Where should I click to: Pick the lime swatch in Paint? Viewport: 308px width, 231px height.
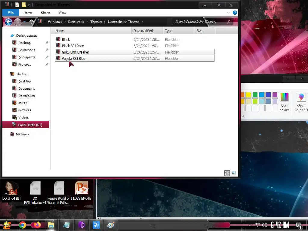click(255, 101)
